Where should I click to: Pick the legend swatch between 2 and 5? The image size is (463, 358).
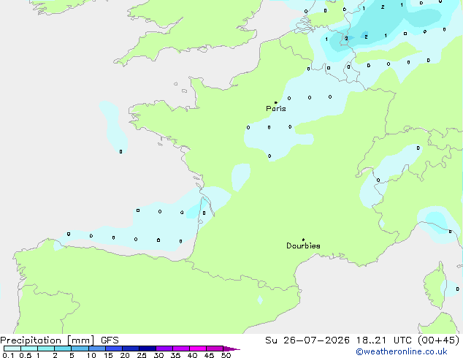point(63,349)
